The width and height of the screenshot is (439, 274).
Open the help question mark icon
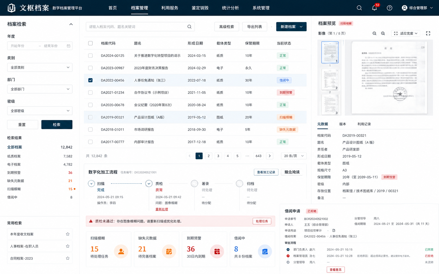[x=389, y=8]
